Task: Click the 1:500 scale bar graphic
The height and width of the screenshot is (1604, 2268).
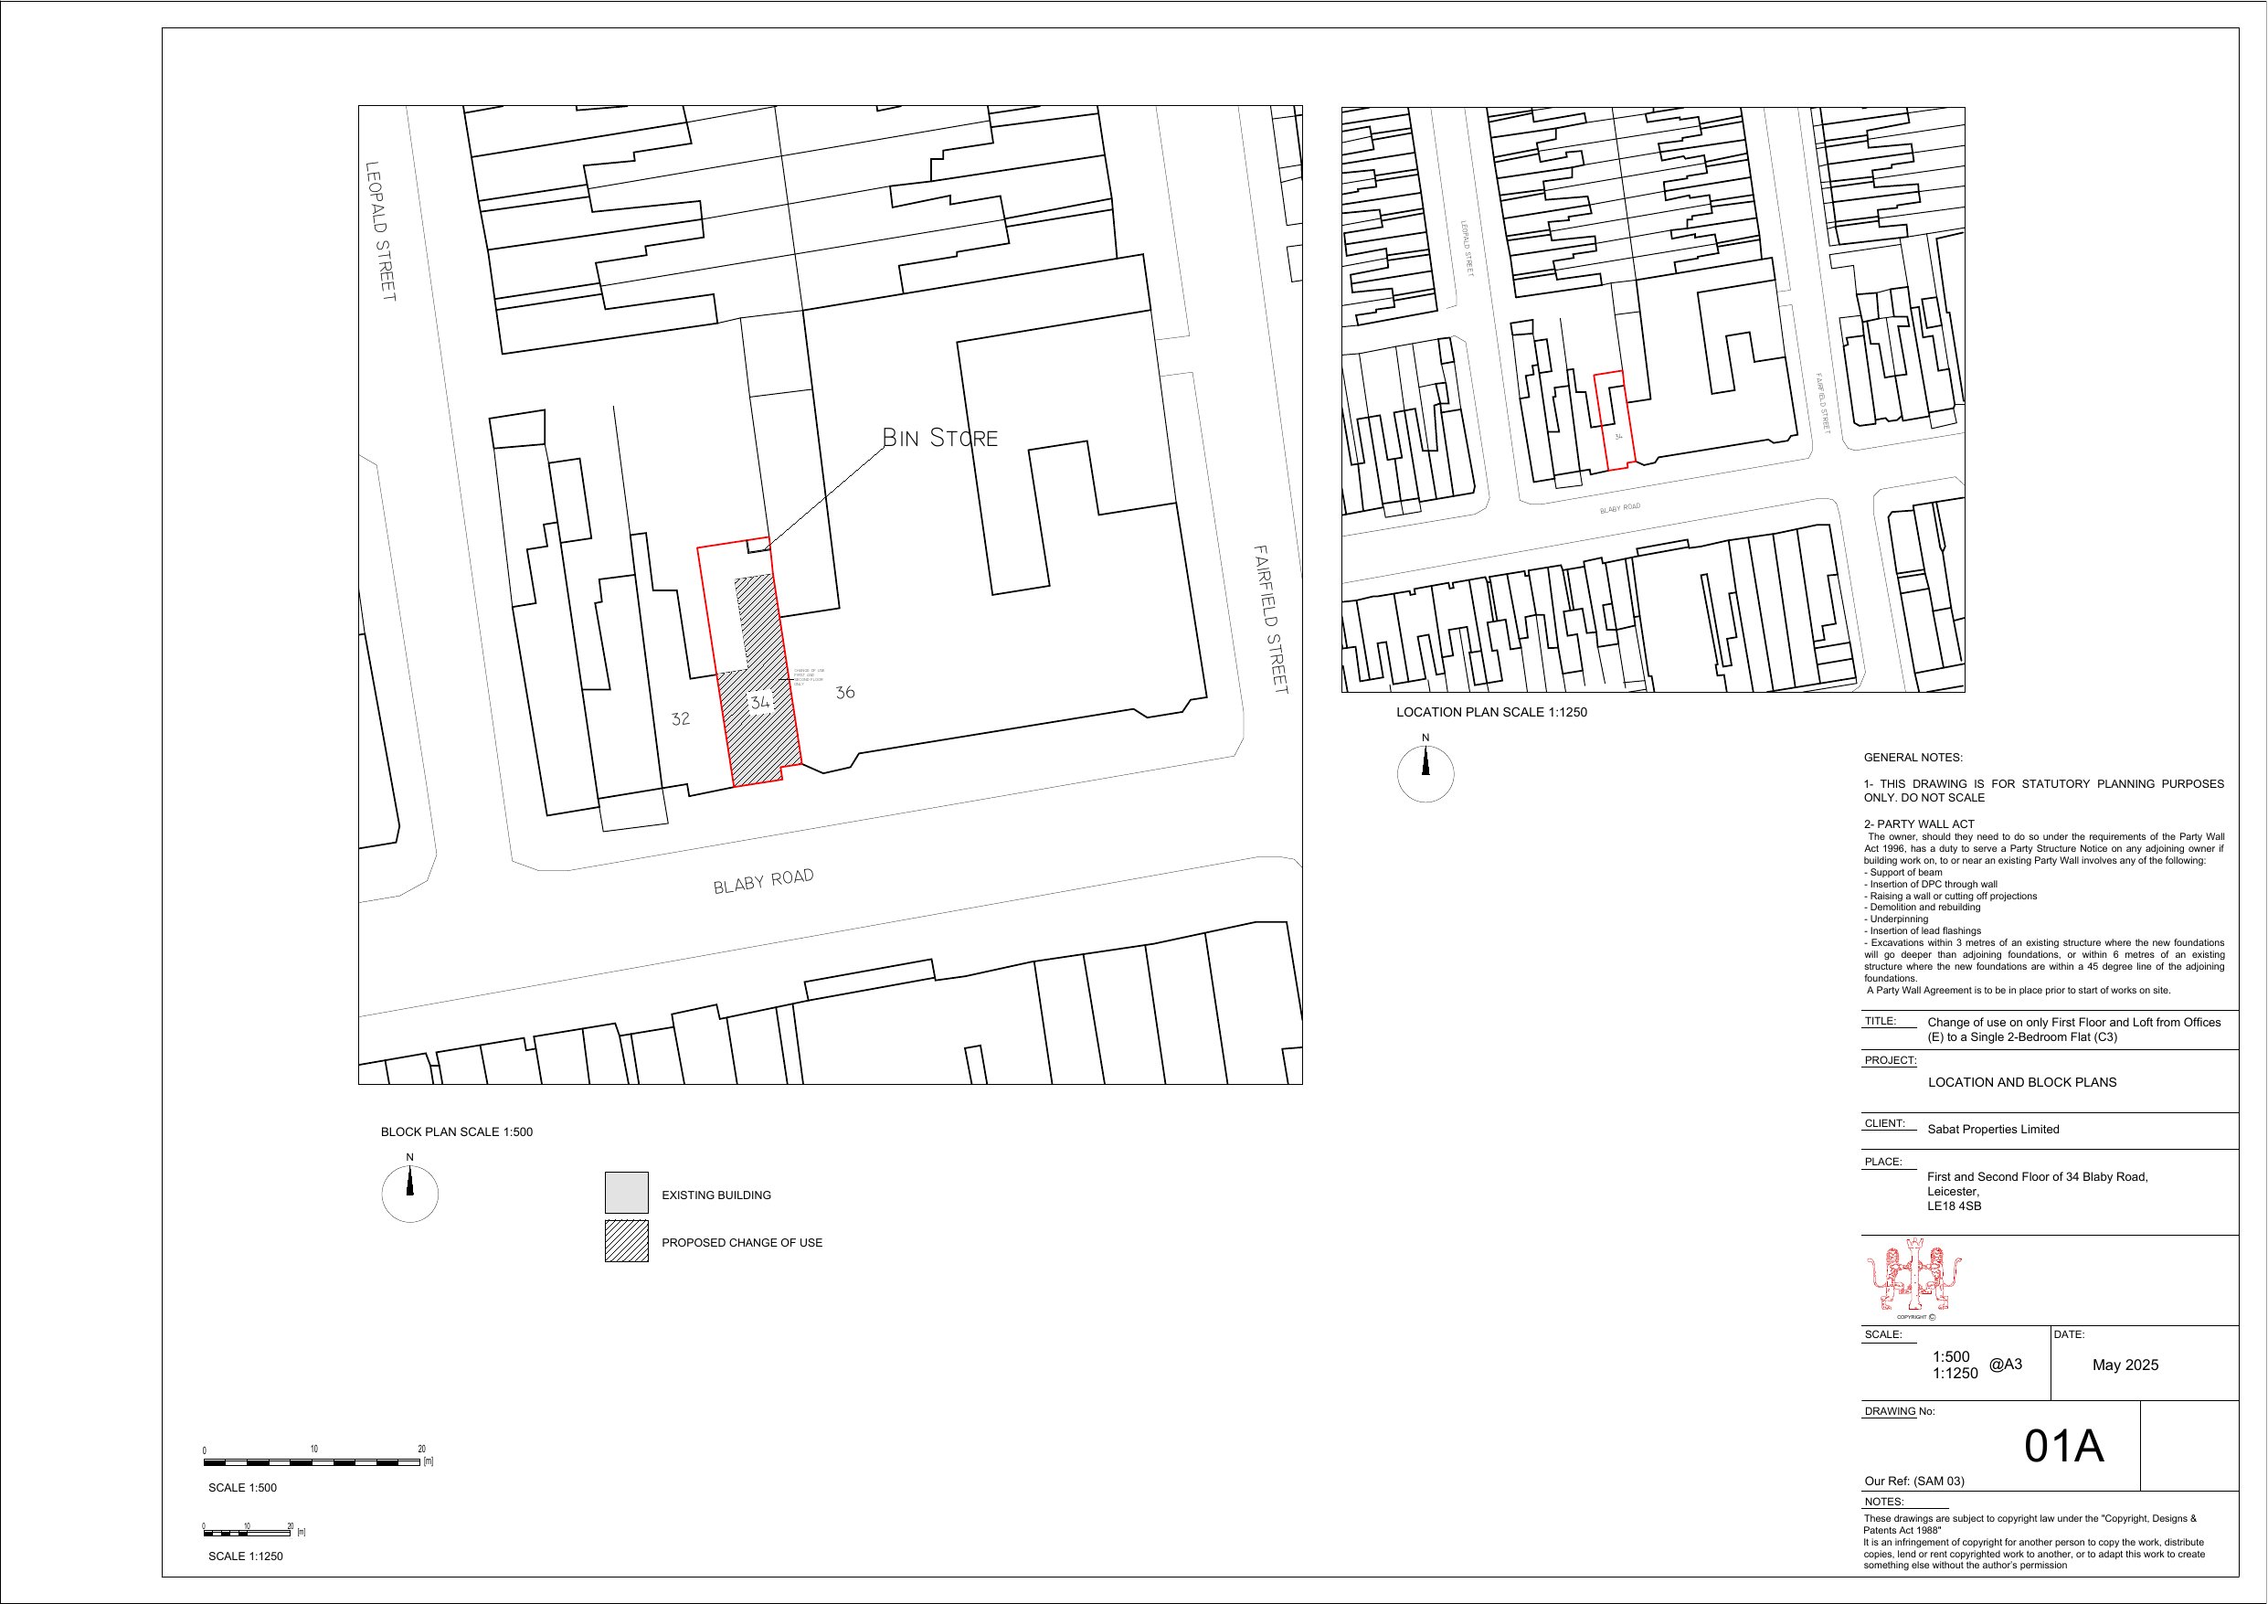Action: click(x=313, y=1461)
